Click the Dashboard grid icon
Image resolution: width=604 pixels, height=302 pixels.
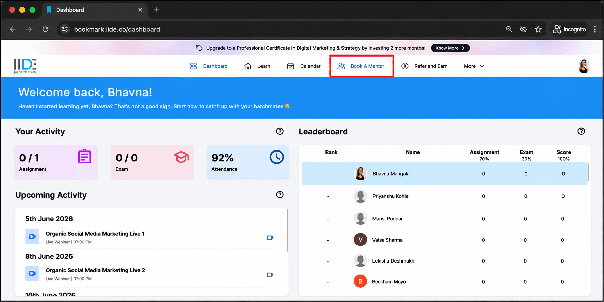click(x=193, y=66)
